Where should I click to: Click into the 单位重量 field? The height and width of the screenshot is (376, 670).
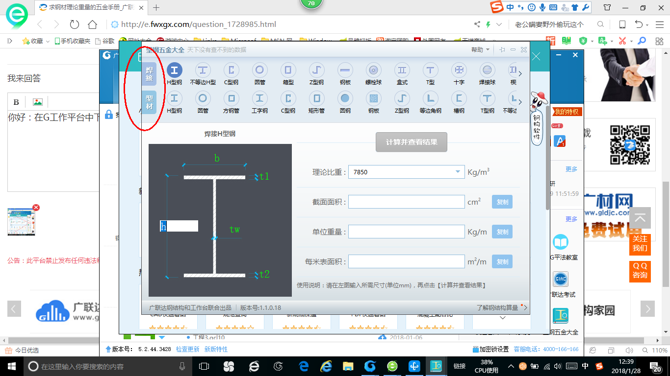click(407, 232)
